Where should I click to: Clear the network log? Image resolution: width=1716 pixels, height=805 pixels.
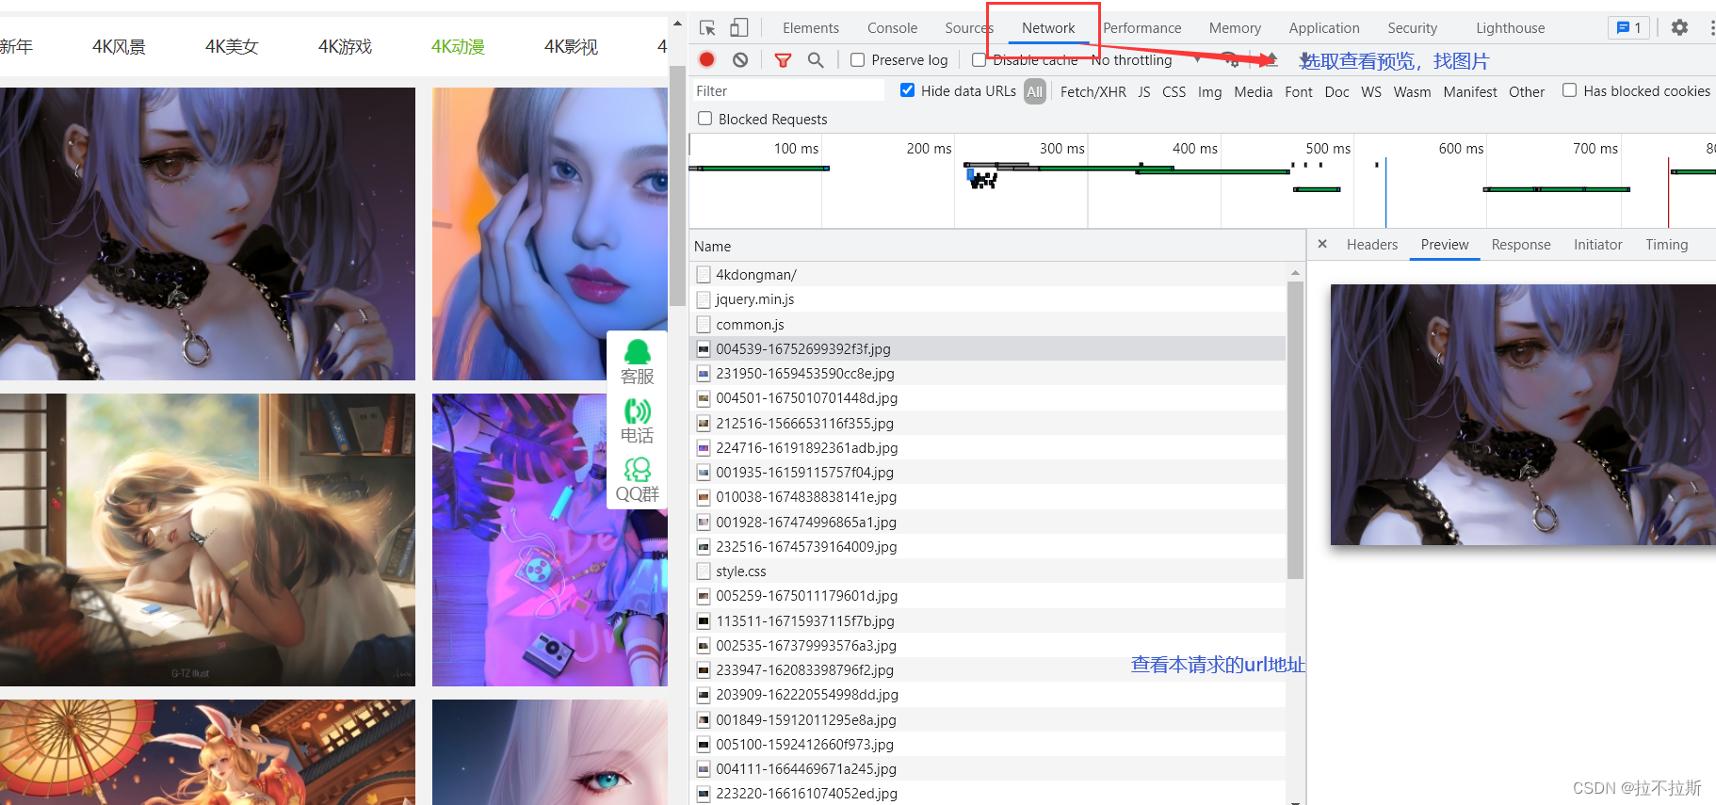click(x=740, y=60)
